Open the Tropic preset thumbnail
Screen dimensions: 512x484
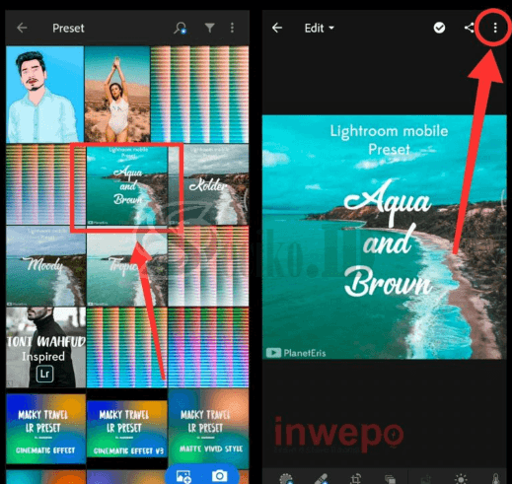click(127, 266)
